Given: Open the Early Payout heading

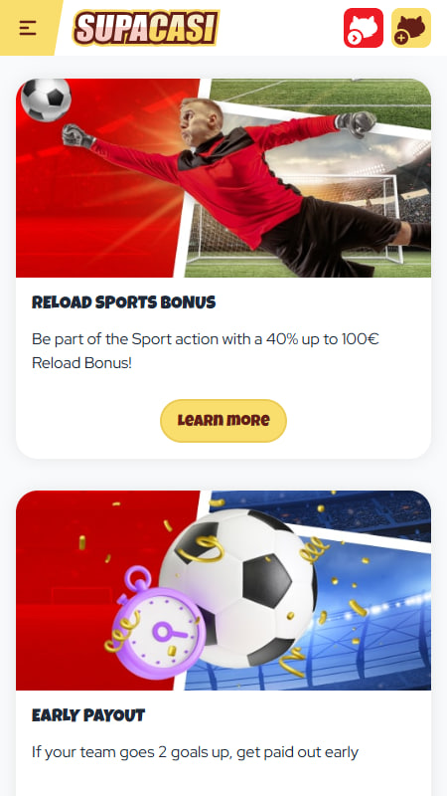Looking at the screenshot, I should (x=88, y=715).
